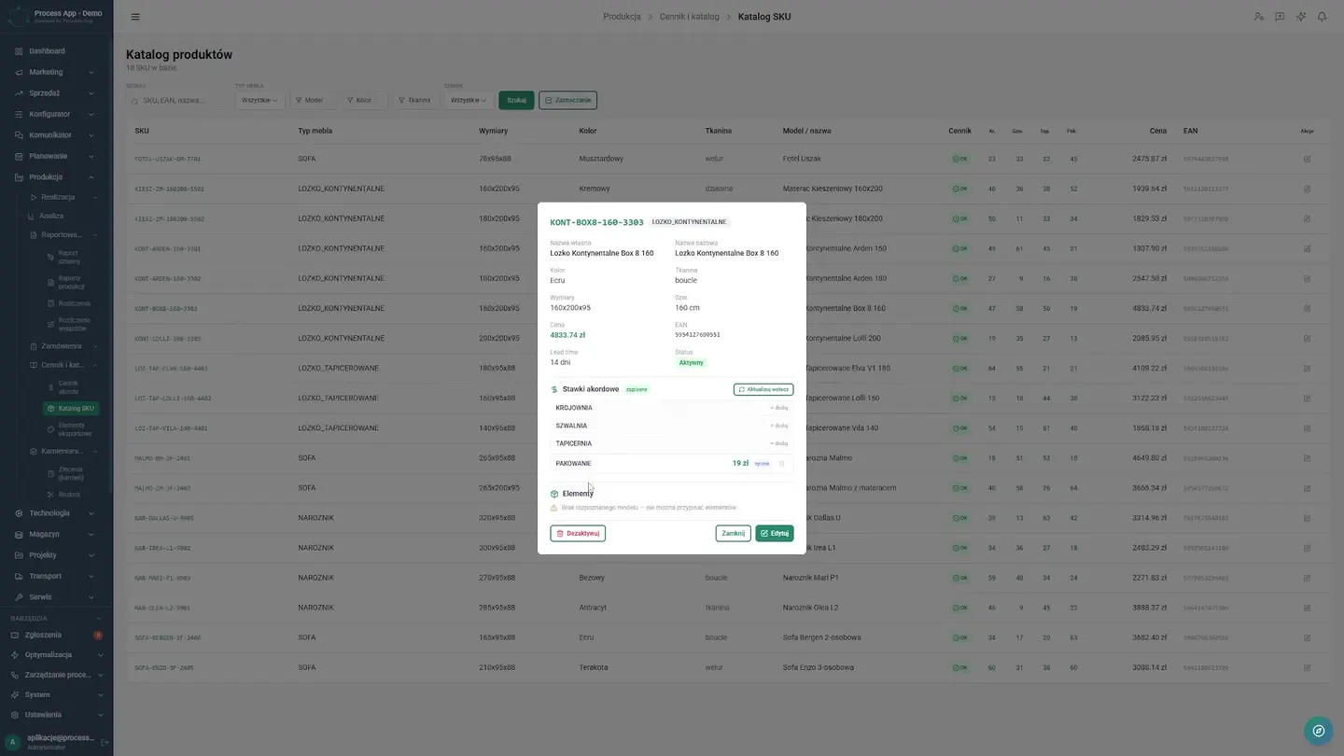Click the dollar icon beside Stawki akordowe
The image size is (1344, 756).
point(554,389)
